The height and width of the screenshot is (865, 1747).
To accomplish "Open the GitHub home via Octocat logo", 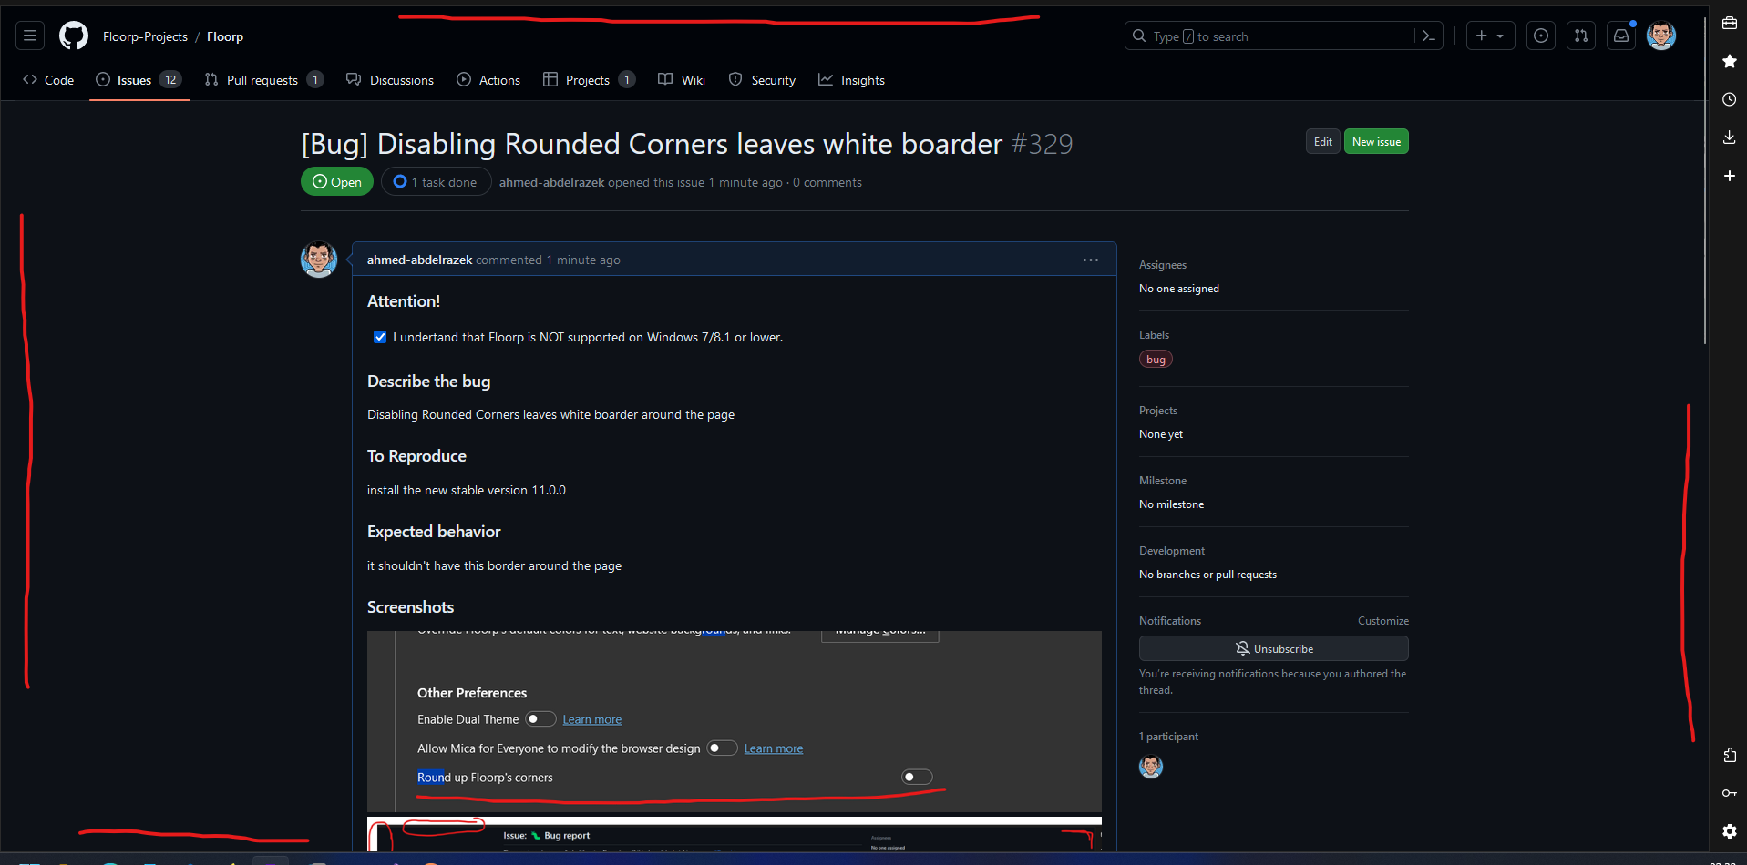I will 73,36.
